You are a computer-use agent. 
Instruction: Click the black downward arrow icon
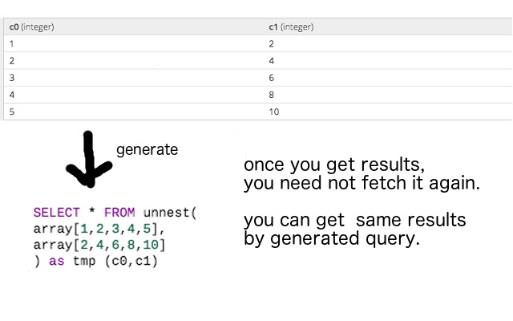(x=89, y=158)
